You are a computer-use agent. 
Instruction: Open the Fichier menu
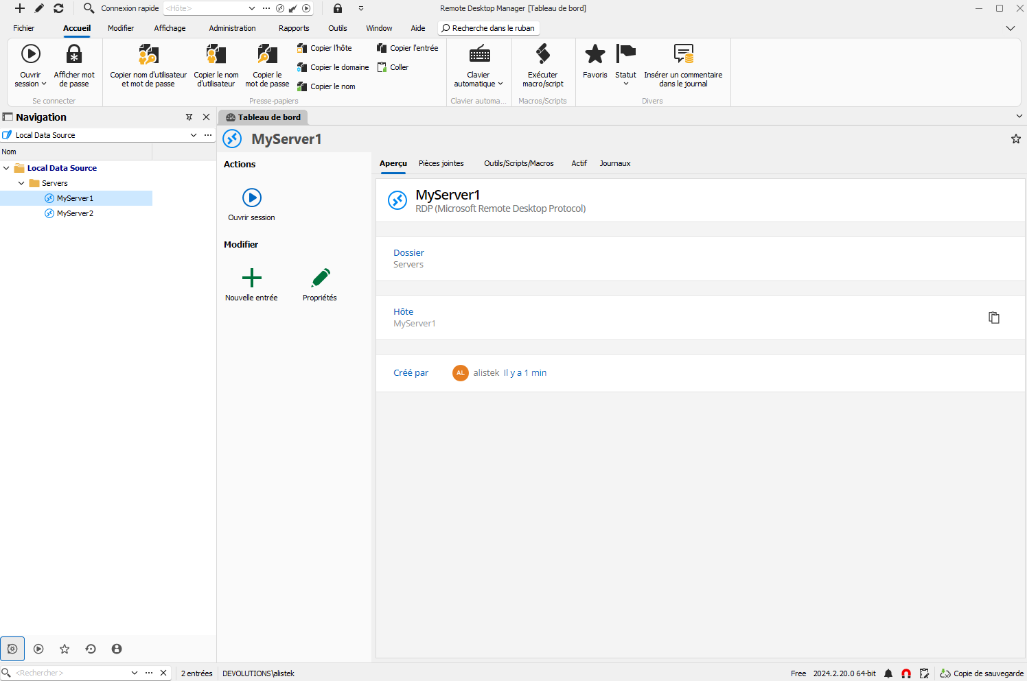click(23, 28)
